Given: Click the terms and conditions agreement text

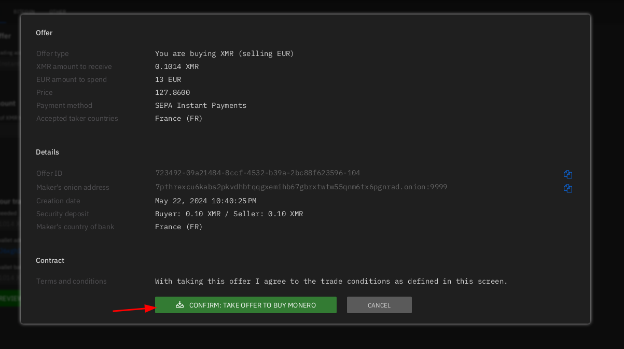Looking at the screenshot, I should [331, 282].
